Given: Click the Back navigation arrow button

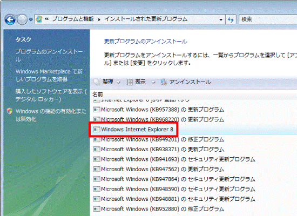Looking at the screenshot, I should click(x=10, y=19).
